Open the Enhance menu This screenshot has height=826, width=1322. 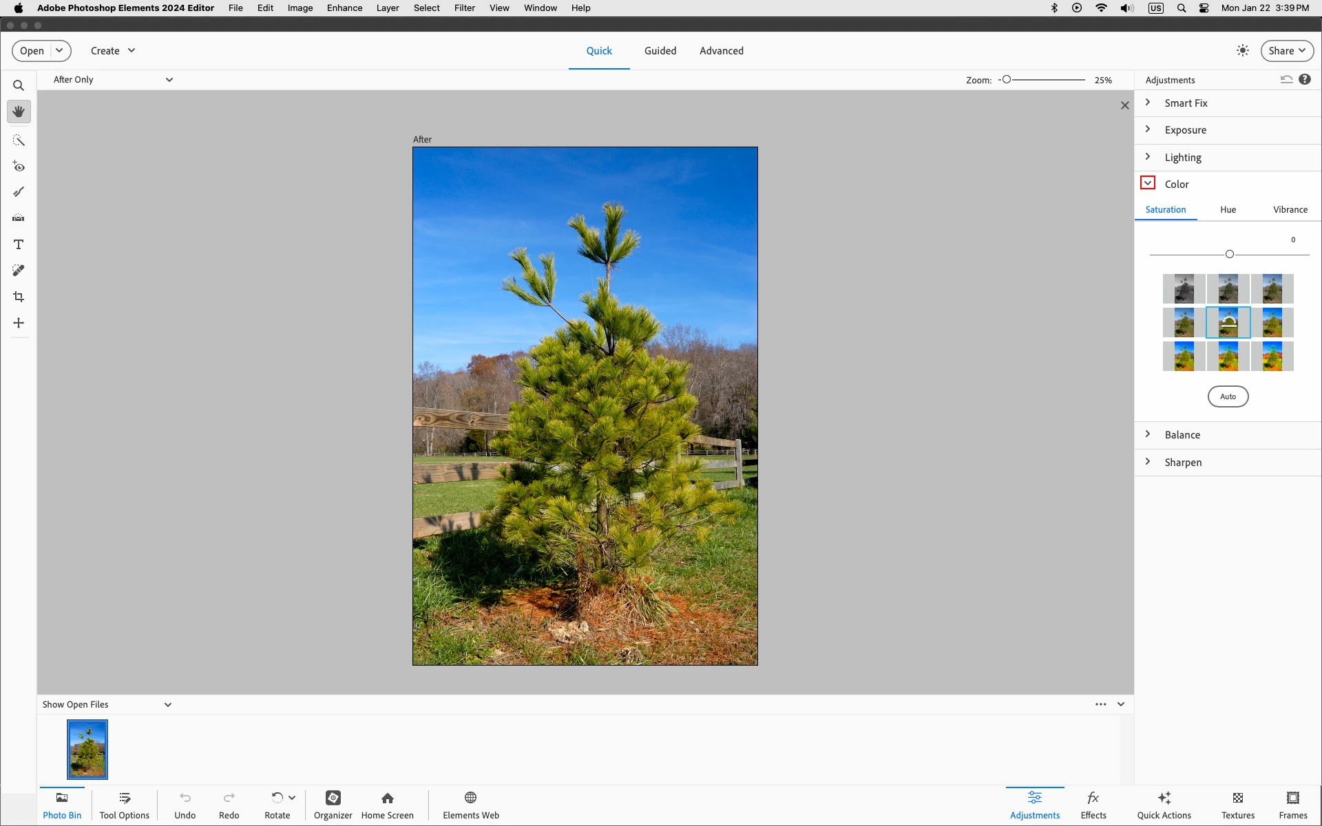pyautogui.click(x=344, y=8)
